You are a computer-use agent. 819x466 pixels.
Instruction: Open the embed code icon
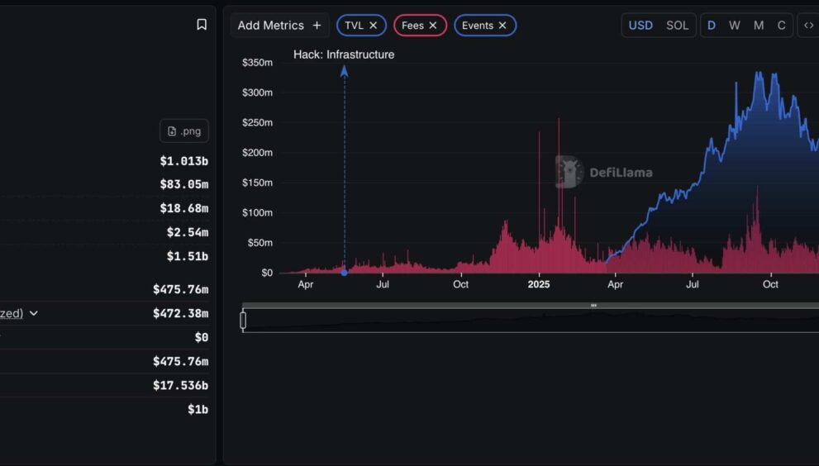coord(808,26)
